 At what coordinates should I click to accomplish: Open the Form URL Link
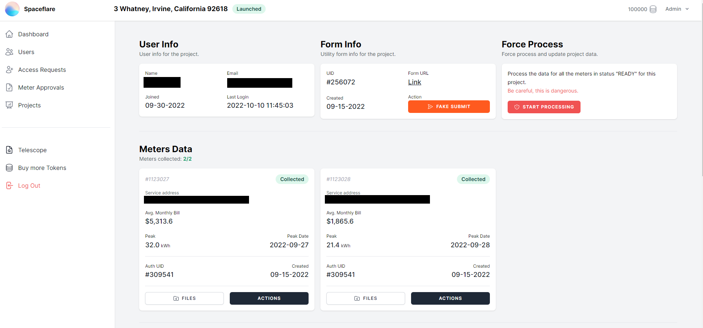[x=414, y=82]
